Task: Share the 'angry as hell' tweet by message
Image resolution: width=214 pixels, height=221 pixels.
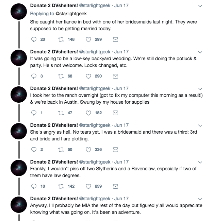Action: [115, 150]
